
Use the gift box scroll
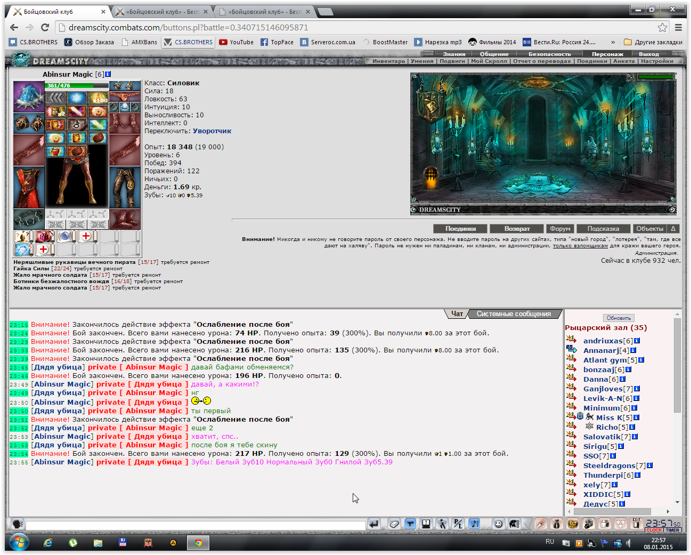coord(45,236)
